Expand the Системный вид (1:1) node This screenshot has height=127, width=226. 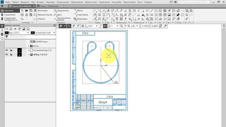click(x=29, y=50)
